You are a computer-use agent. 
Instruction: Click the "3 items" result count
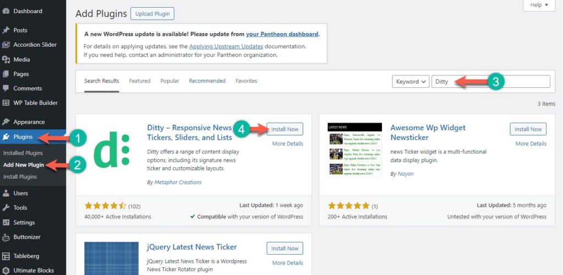click(x=546, y=104)
